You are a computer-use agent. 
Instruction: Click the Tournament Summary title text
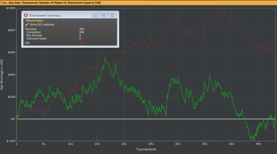pyautogui.click(x=45, y=16)
